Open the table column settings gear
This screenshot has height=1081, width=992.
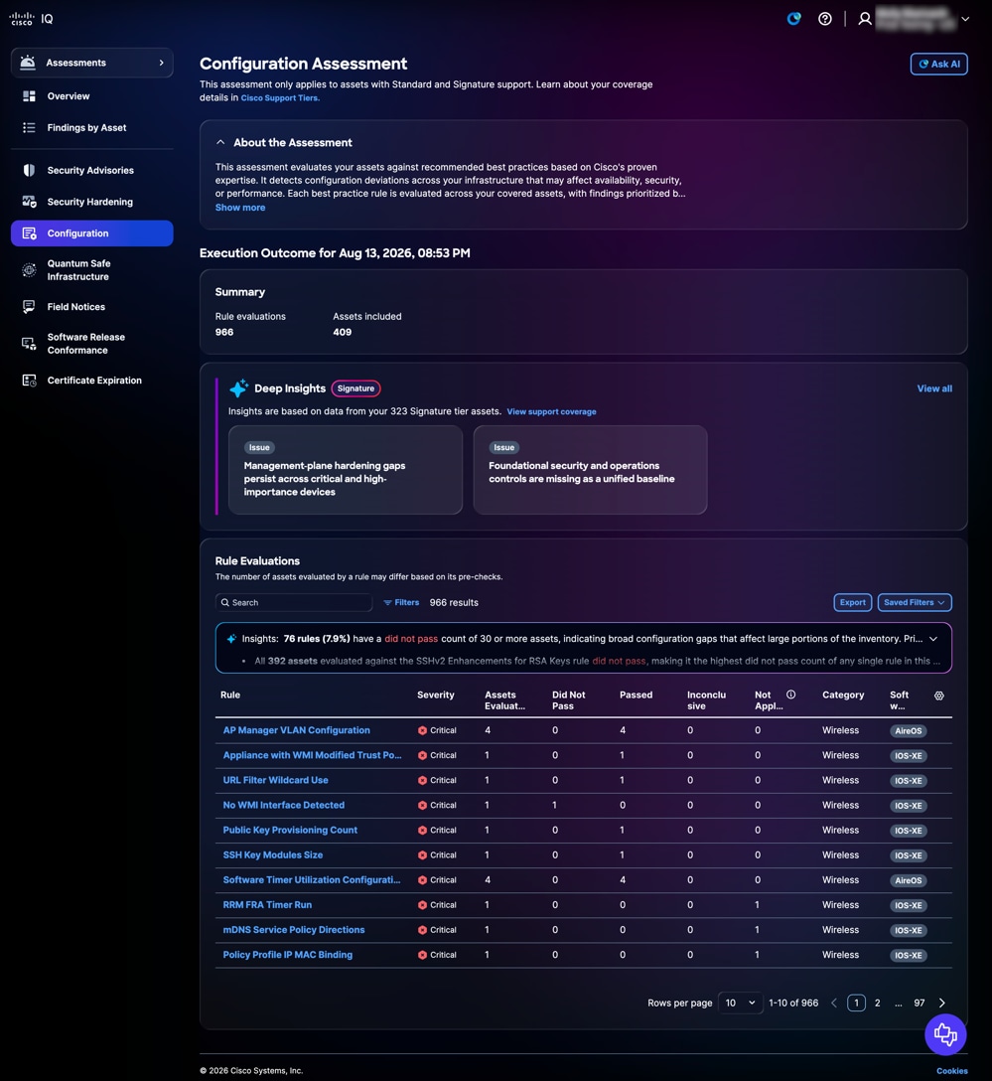[x=939, y=695]
